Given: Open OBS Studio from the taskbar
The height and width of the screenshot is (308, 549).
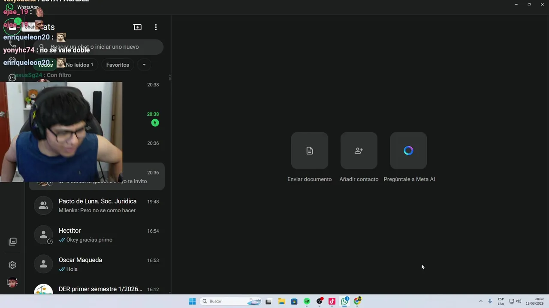Looking at the screenshot, I should [320, 301].
